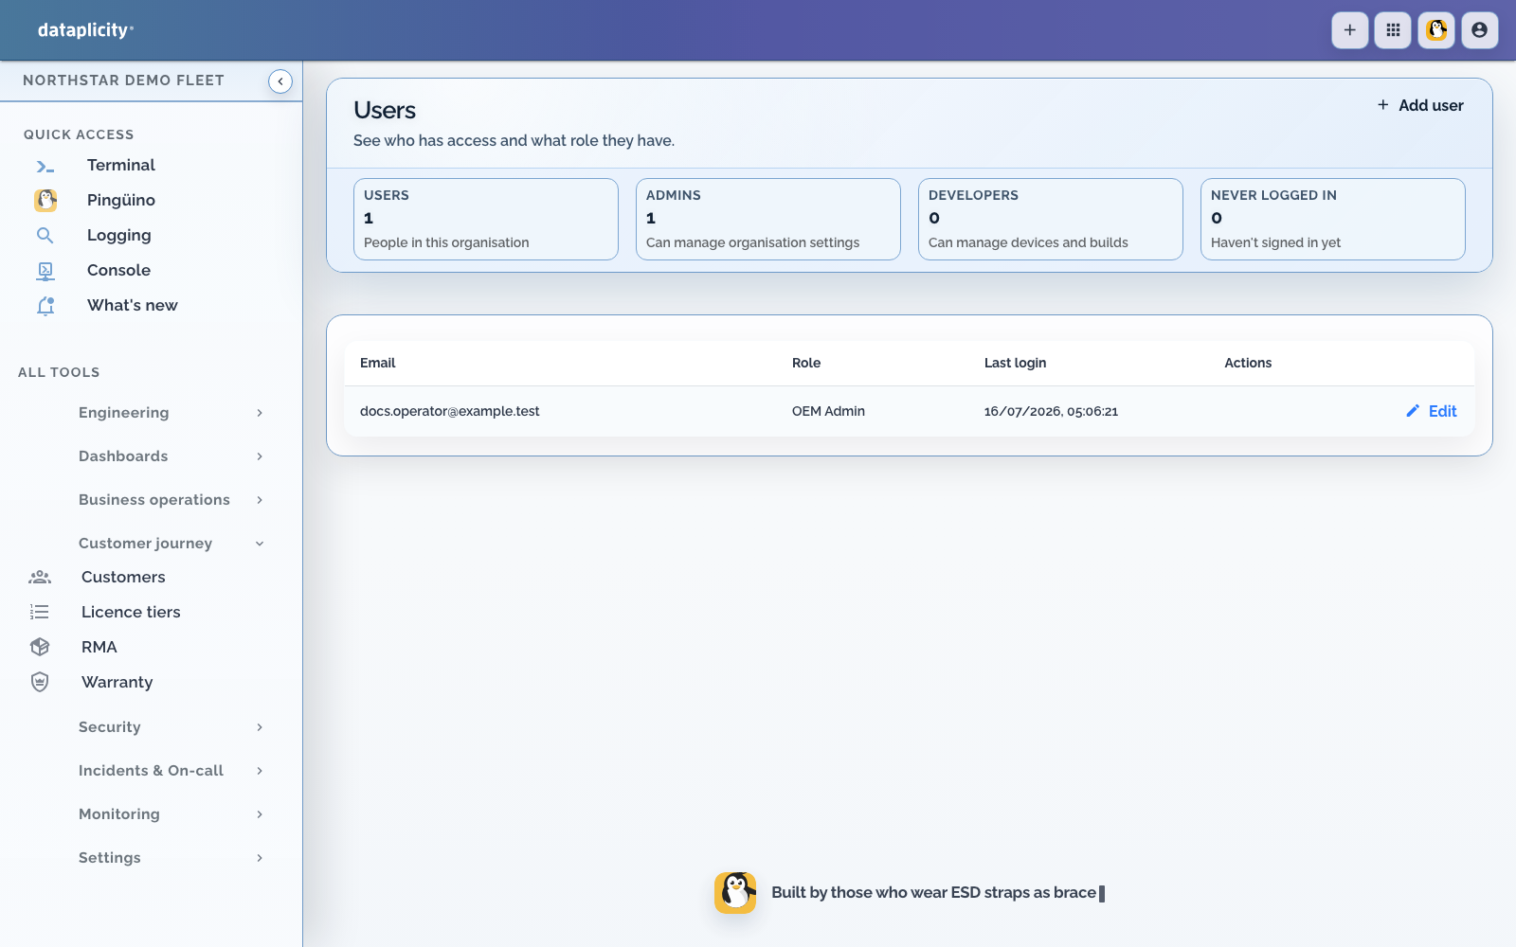The height and width of the screenshot is (947, 1516).
Task: Click the Licence tiers list icon
Action: tap(40, 612)
